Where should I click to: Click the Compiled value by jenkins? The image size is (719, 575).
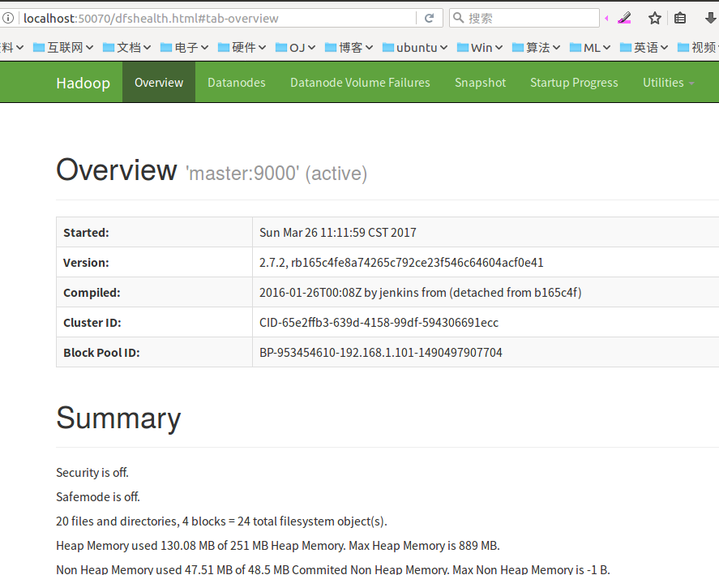(421, 292)
